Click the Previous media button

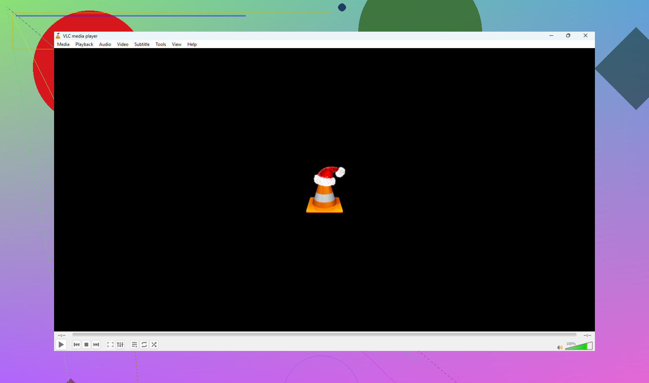pos(76,345)
